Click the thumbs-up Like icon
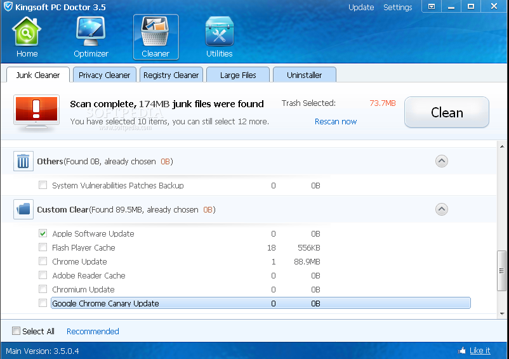 [x=462, y=351]
